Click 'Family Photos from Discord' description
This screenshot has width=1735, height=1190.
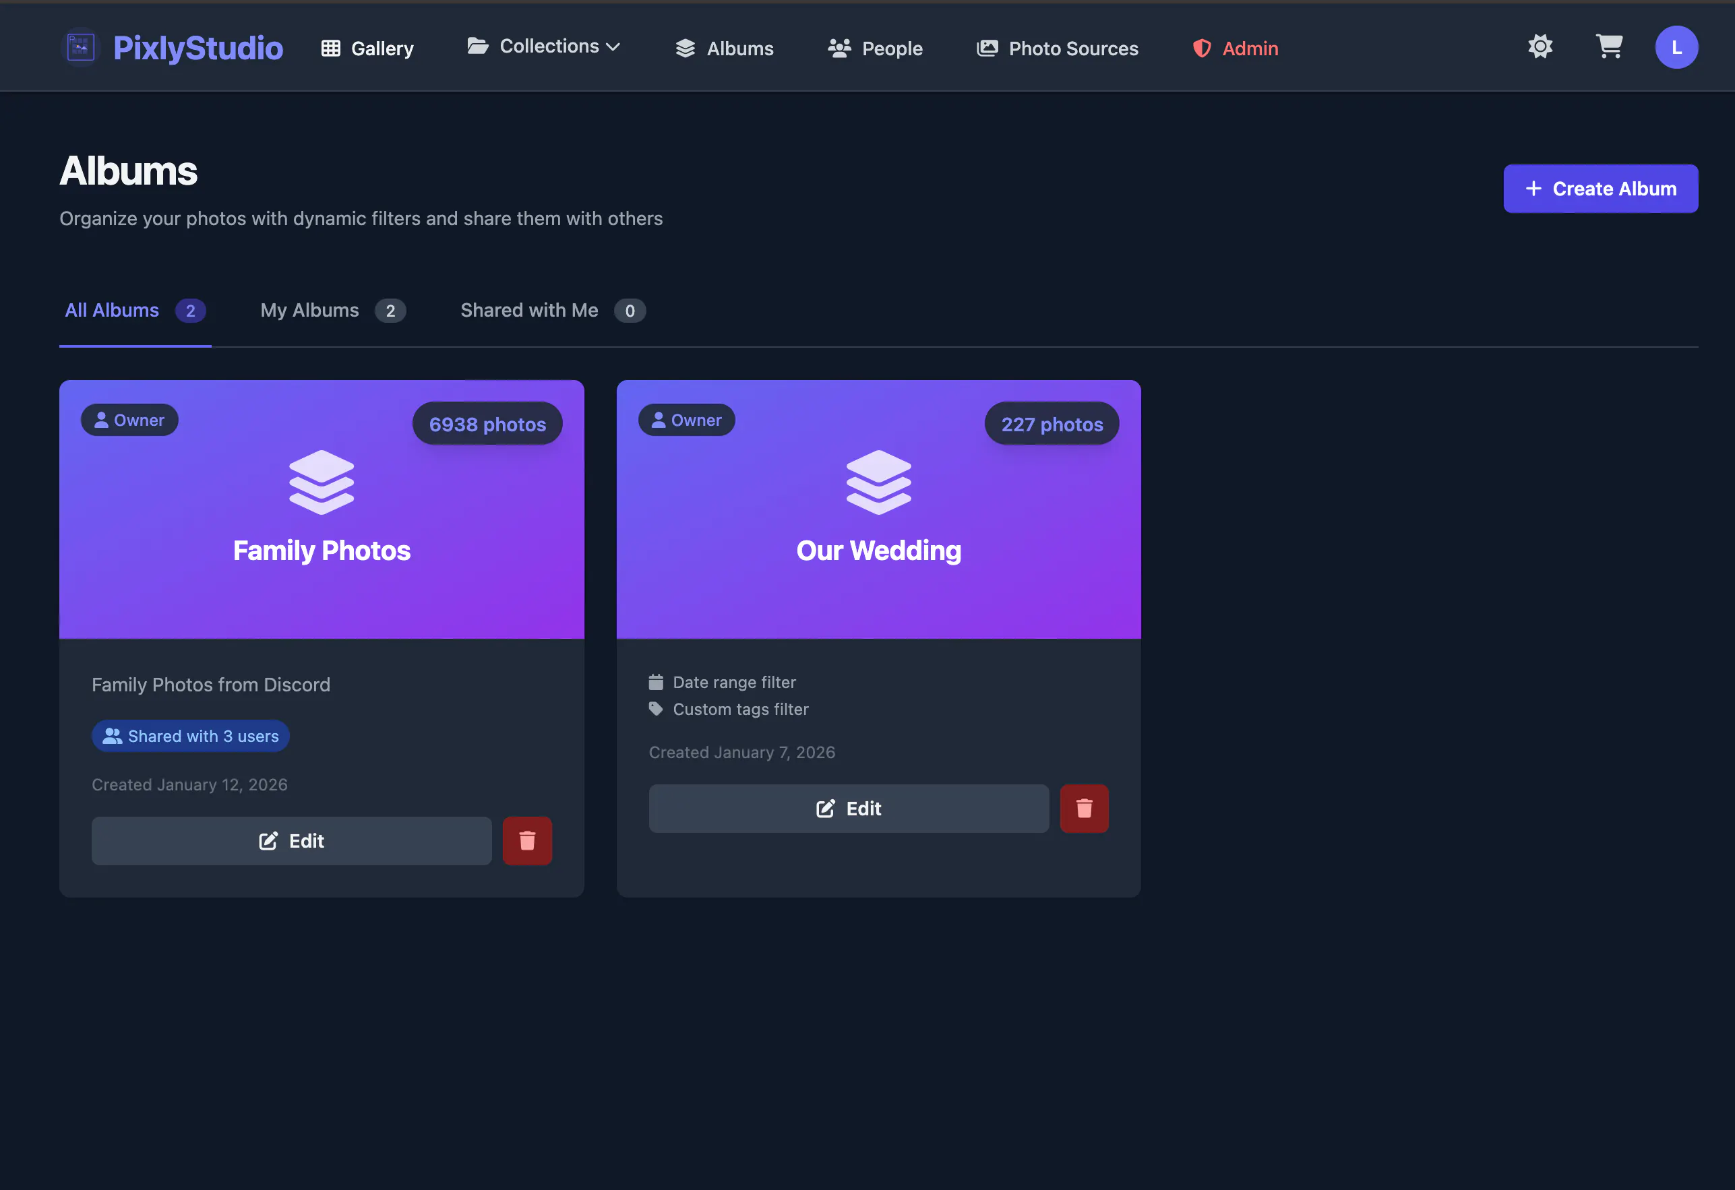(210, 685)
